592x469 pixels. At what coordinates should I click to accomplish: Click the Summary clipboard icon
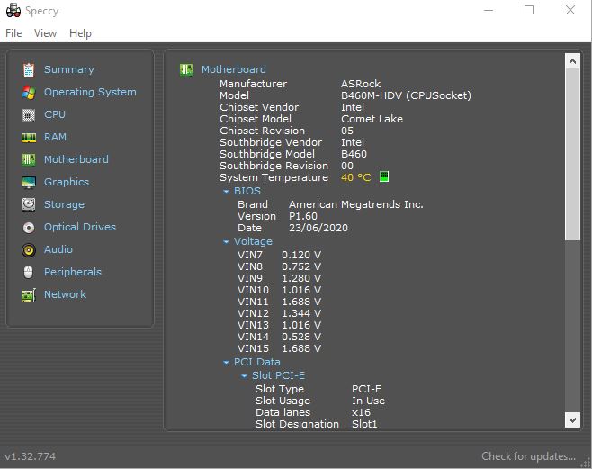29,70
